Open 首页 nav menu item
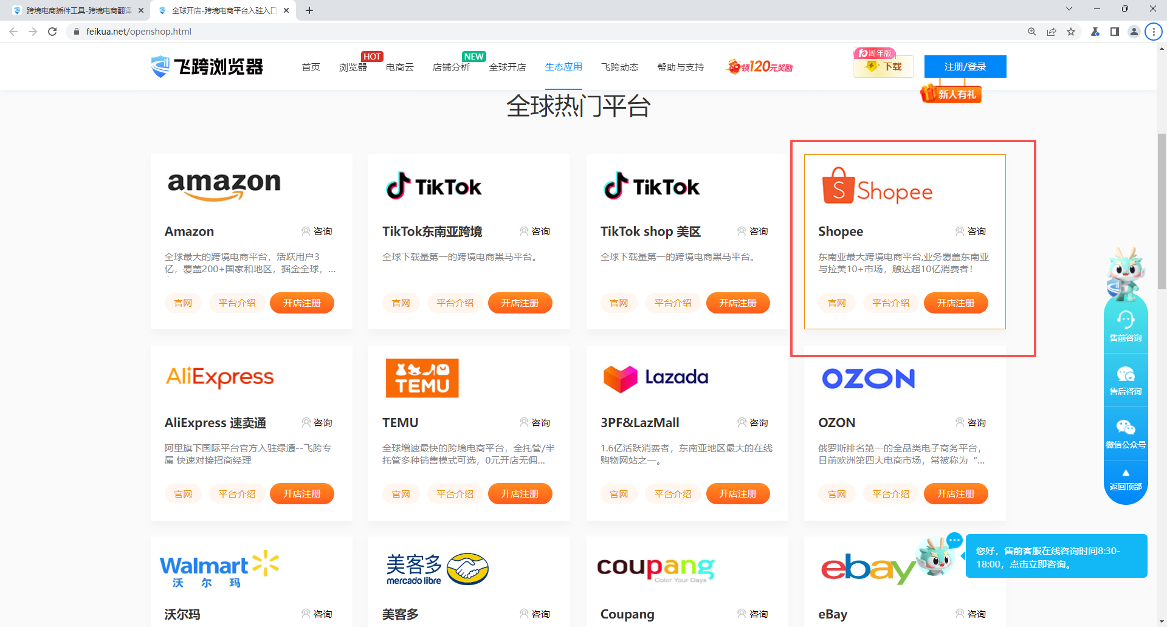The width and height of the screenshot is (1167, 627). [x=311, y=67]
